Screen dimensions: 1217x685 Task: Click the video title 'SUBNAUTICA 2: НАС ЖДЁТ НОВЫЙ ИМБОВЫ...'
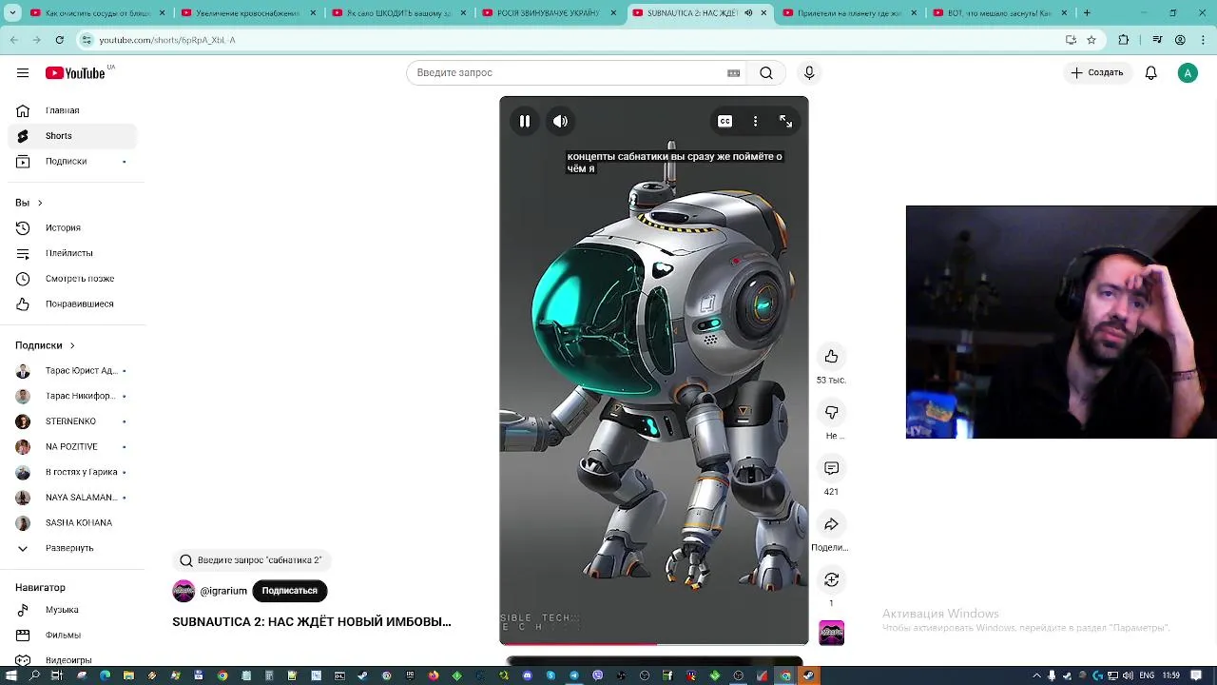pyautogui.click(x=312, y=621)
